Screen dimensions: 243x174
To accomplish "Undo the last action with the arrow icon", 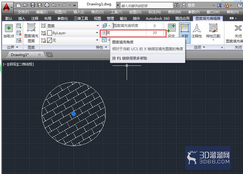I will click(54, 5).
